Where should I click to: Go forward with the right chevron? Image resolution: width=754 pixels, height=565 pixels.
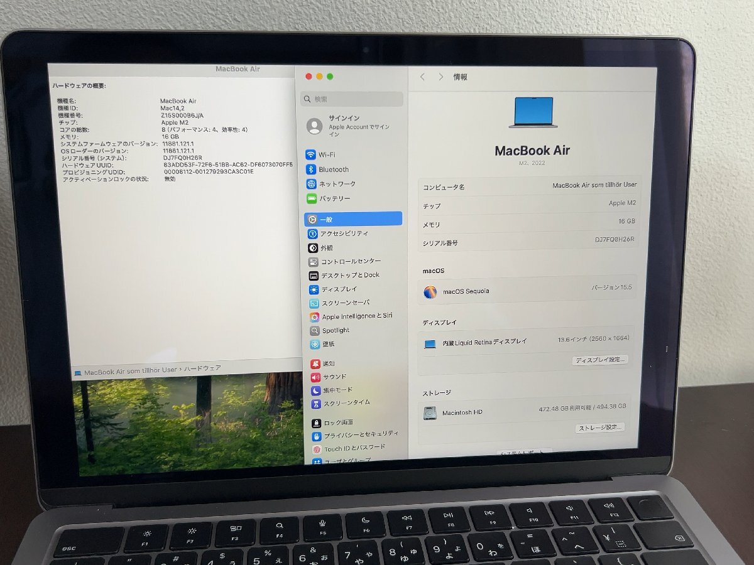[x=440, y=77]
